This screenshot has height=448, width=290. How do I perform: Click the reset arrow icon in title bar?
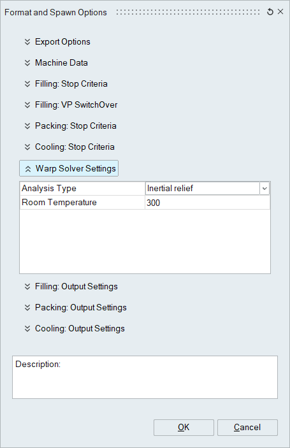click(x=270, y=12)
